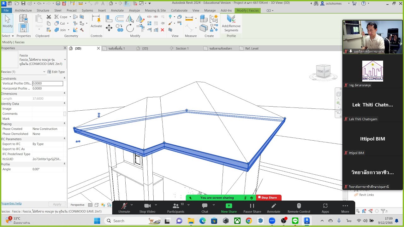Toggle visual style icon on view control bar

click(x=97, y=205)
